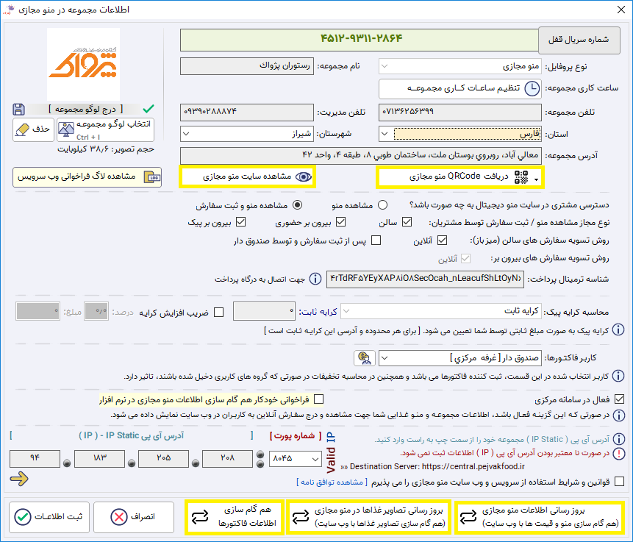
Task: Click the picture icon on select logo button
Action: point(66,129)
